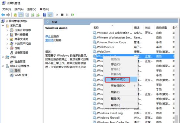Open the 帮助(H) menu
The width and height of the screenshot is (180, 123).
coord(44,9)
